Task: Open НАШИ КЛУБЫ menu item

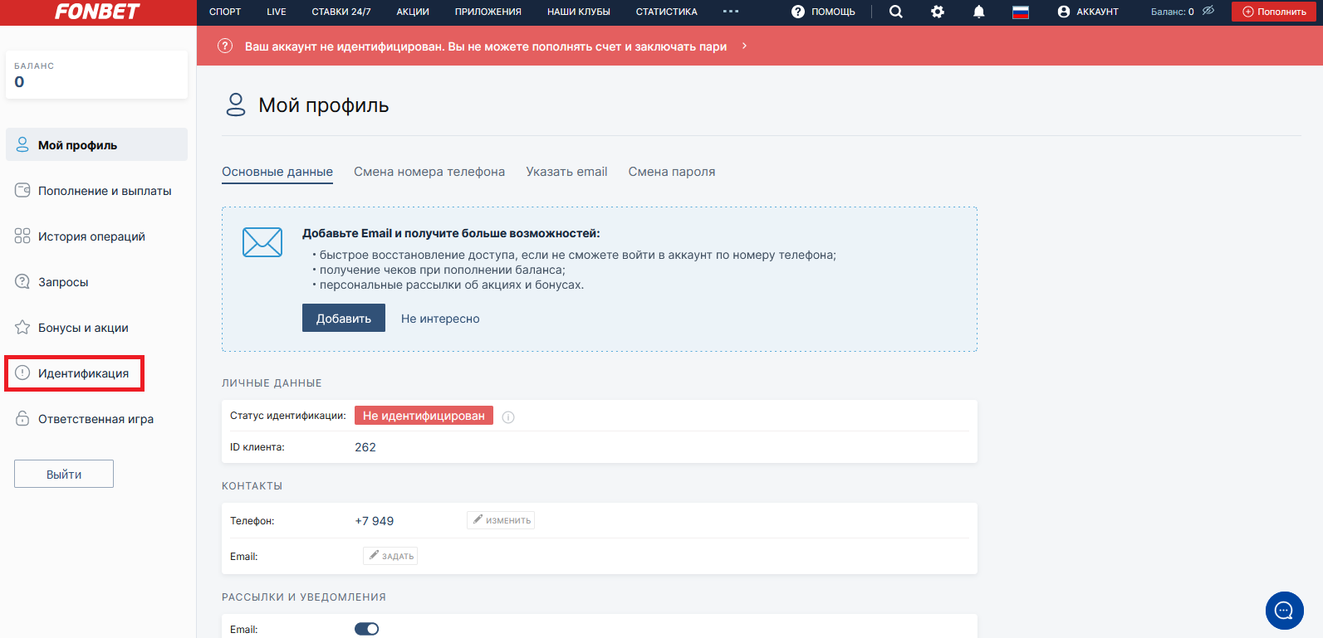Action: click(x=579, y=12)
